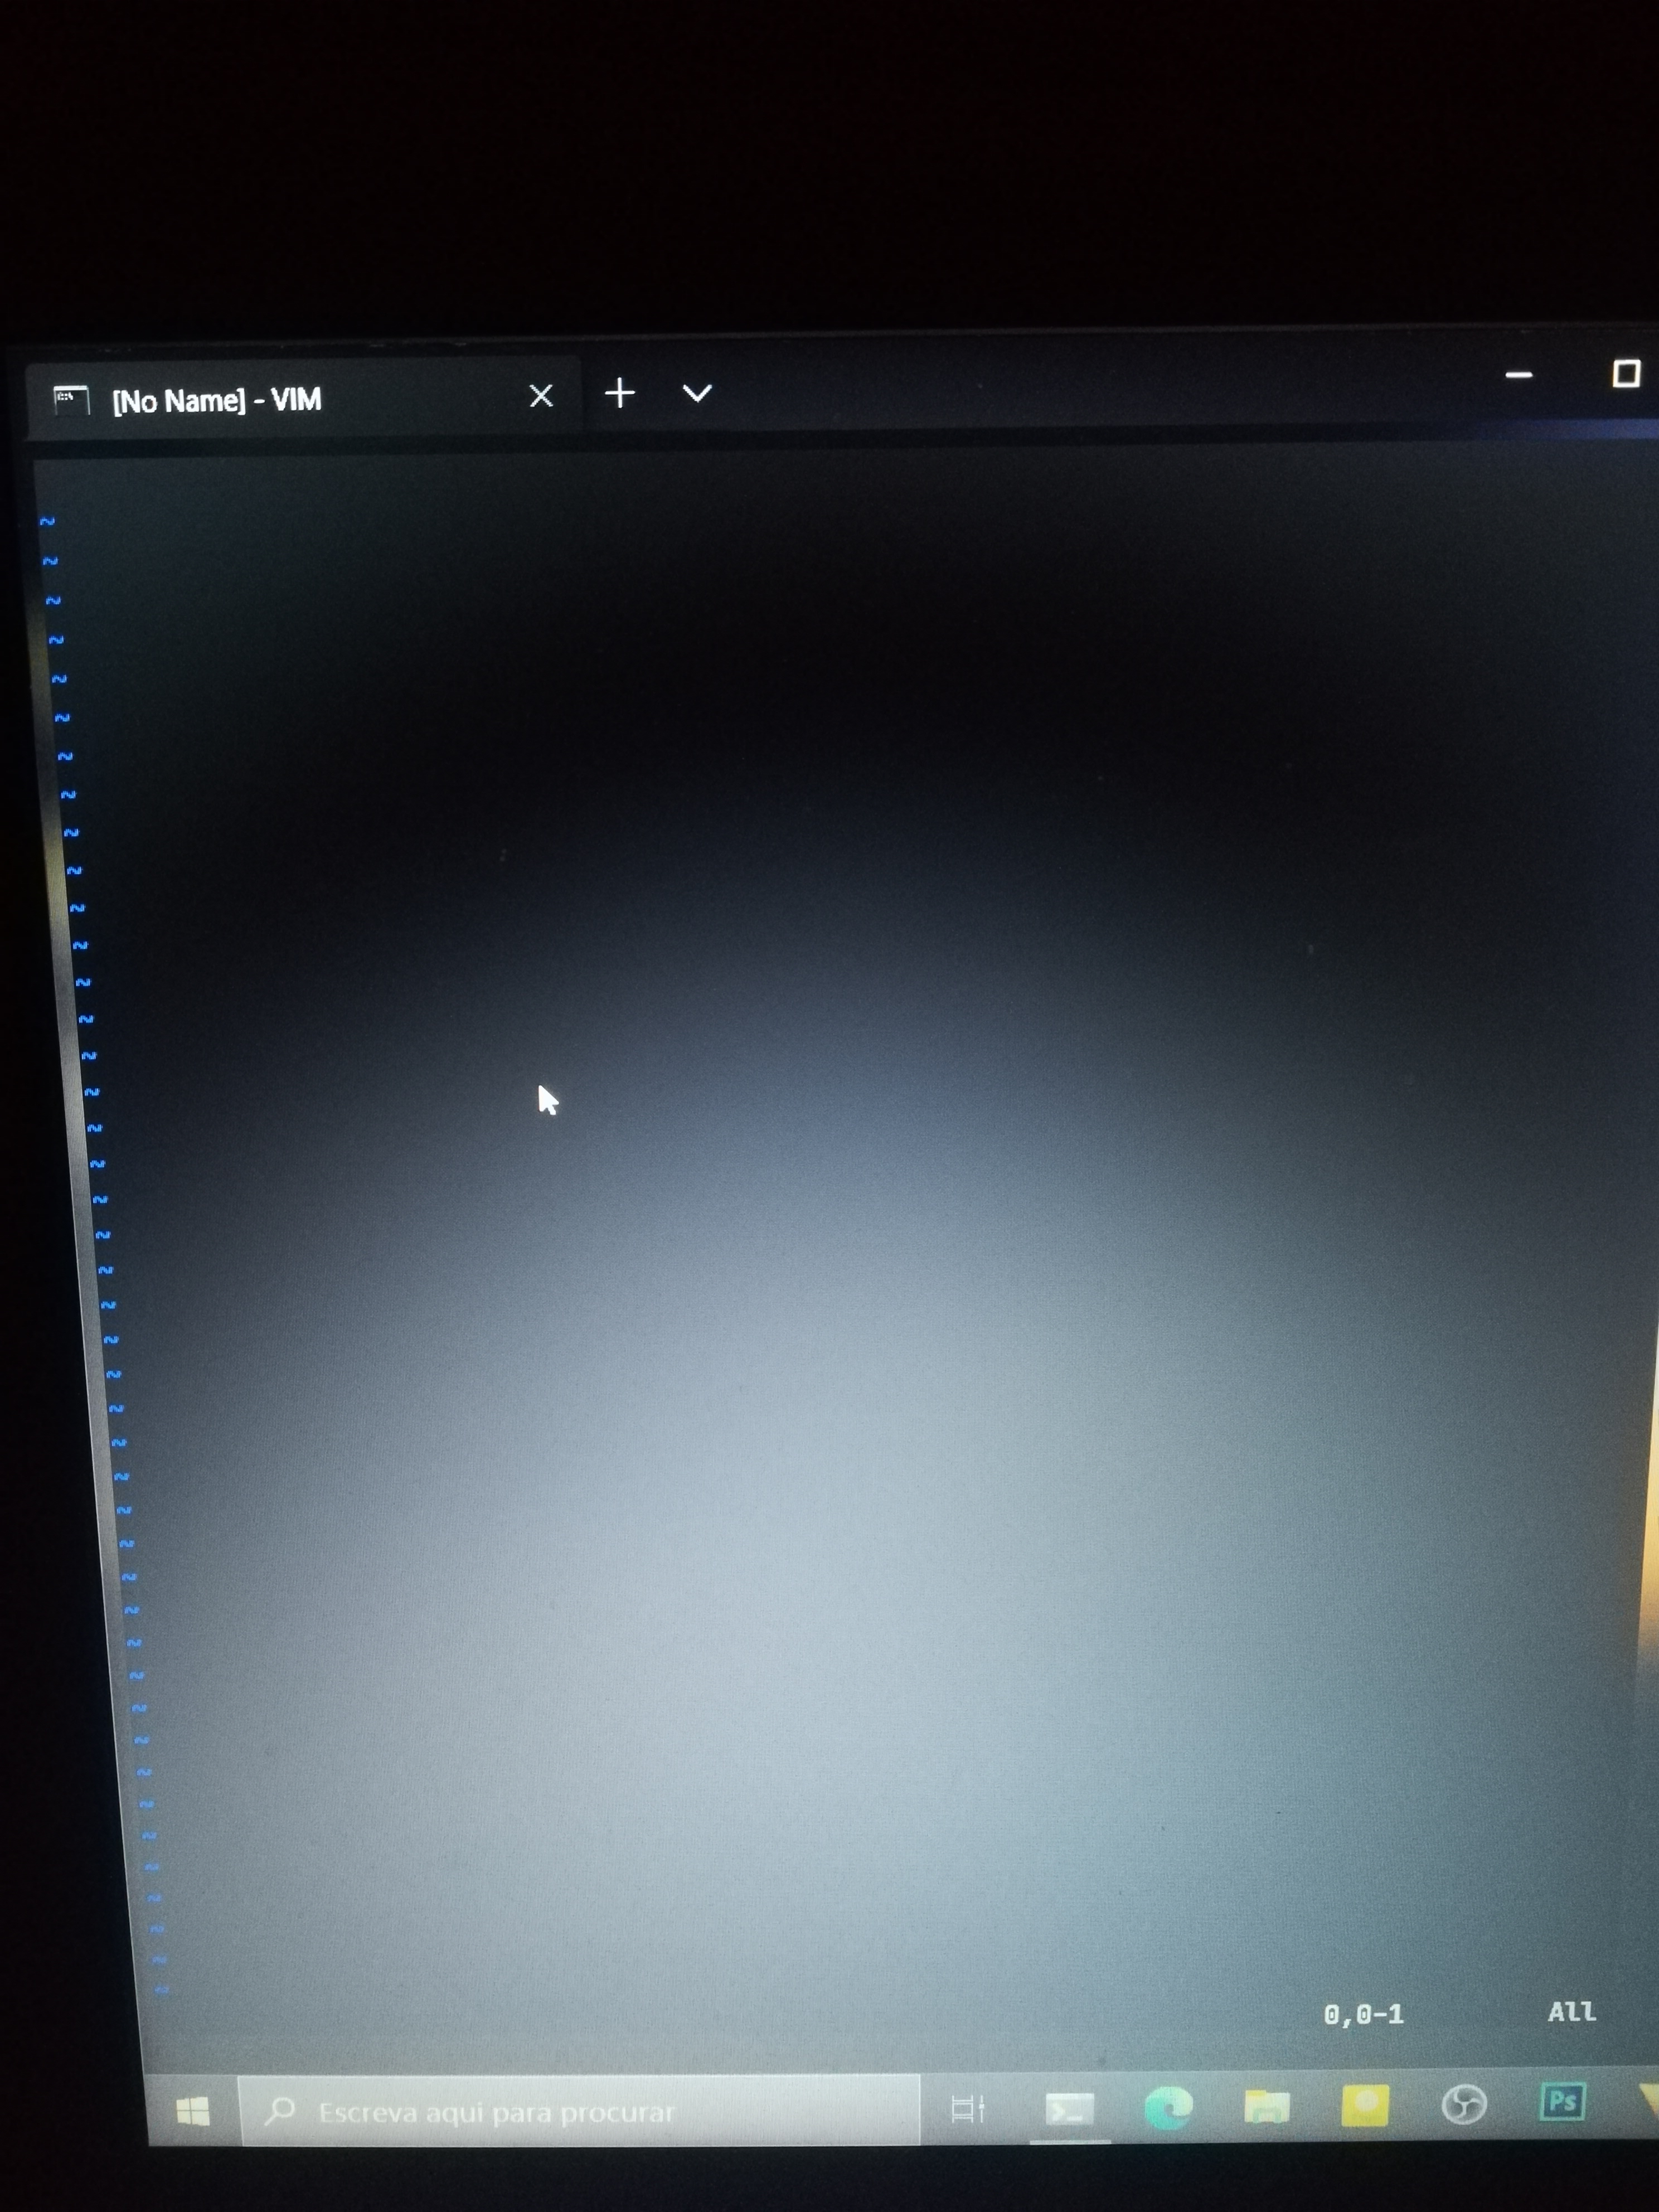This screenshot has height=2212, width=1659.
Task: Open the Windows Start menu
Action: coord(193,2111)
